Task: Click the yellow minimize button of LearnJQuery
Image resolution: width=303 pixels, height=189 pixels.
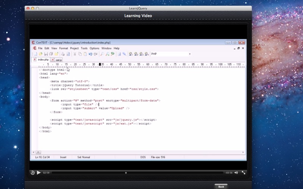Action: [33, 8]
